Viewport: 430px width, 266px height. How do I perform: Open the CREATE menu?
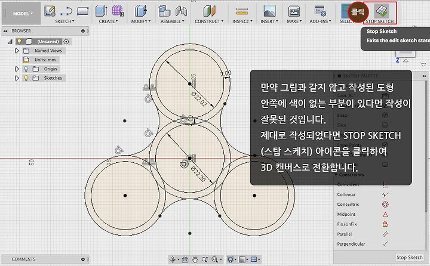(108, 21)
